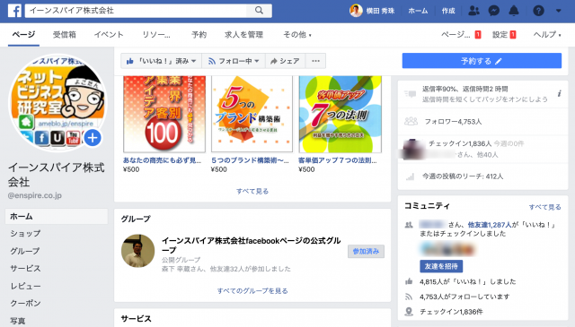Click the page profile picture
The image size is (575, 327).
pos(57,103)
